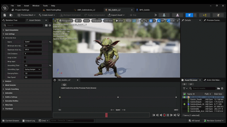Open the Tools menu
The width and height of the screenshot is (227, 127).
[x=45, y=6]
